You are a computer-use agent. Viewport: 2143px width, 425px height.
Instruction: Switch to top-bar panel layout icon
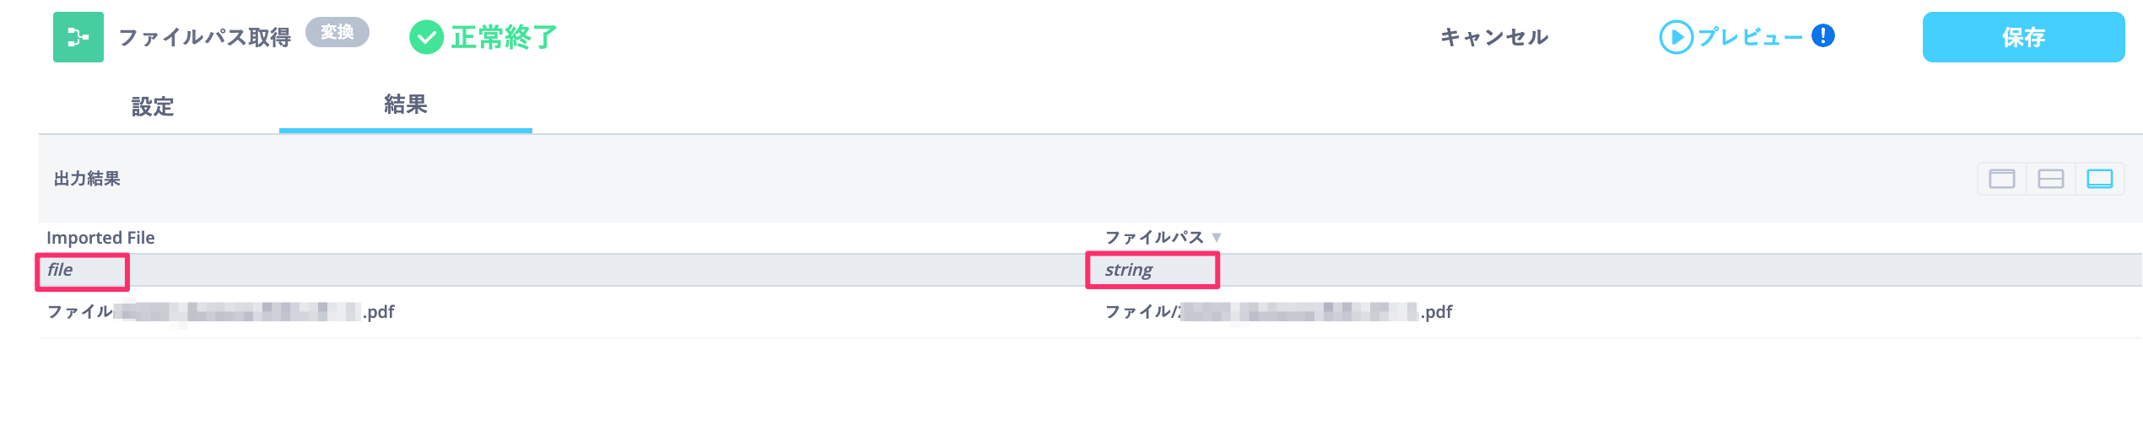coord(2001,179)
